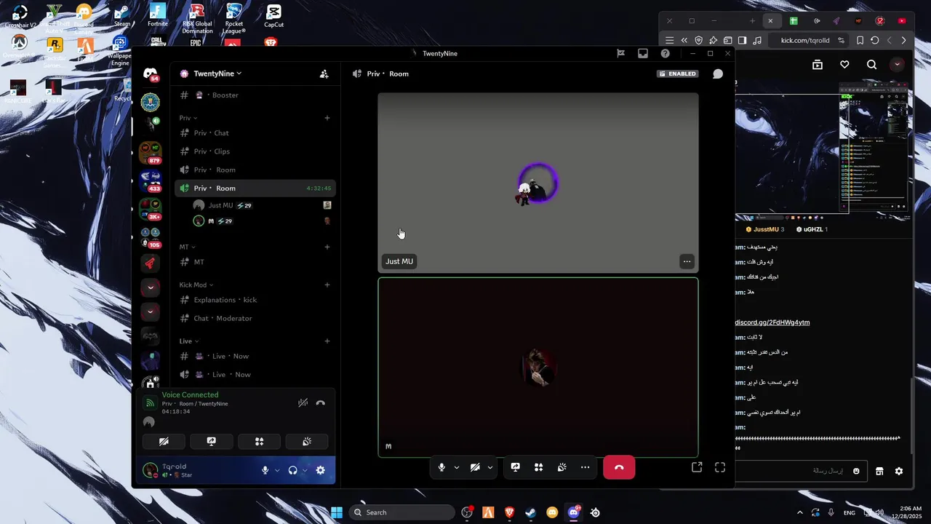The image size is (931, 524).
Task: Click the ENABLED badge in call header
Action: click(677, 74)
